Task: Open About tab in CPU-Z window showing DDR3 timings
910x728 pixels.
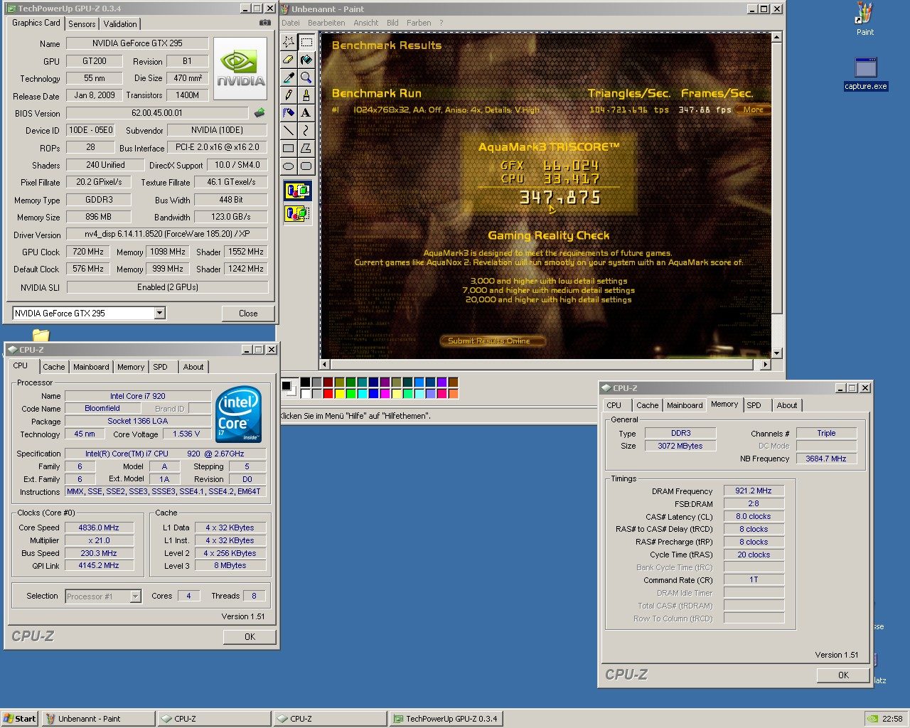Action: (787, 405)
